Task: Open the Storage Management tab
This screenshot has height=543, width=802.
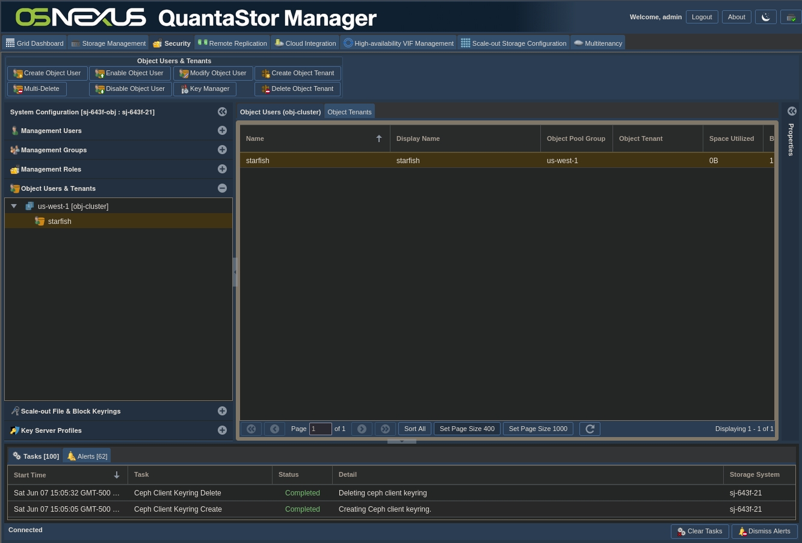Action: [x=108, y=43]
